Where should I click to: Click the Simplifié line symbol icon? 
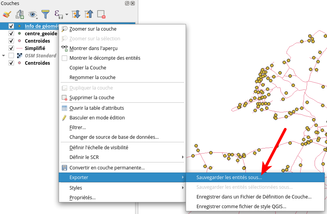(19, 48)
